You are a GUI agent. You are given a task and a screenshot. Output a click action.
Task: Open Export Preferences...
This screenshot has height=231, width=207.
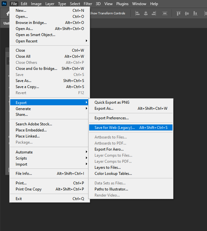tap(131, 118)
